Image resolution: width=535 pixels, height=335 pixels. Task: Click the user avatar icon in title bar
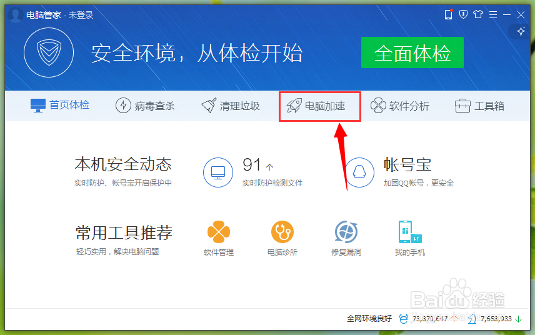[16, 14]
